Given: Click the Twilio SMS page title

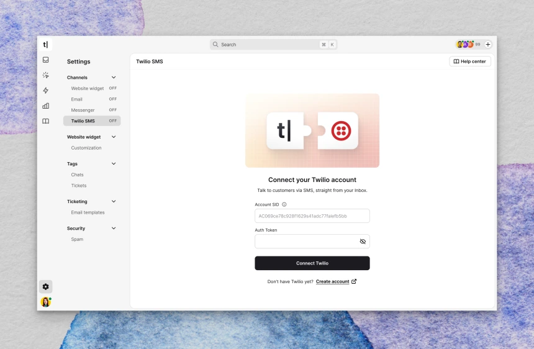Looking at the screenshot, I should (x=150, y=61).
